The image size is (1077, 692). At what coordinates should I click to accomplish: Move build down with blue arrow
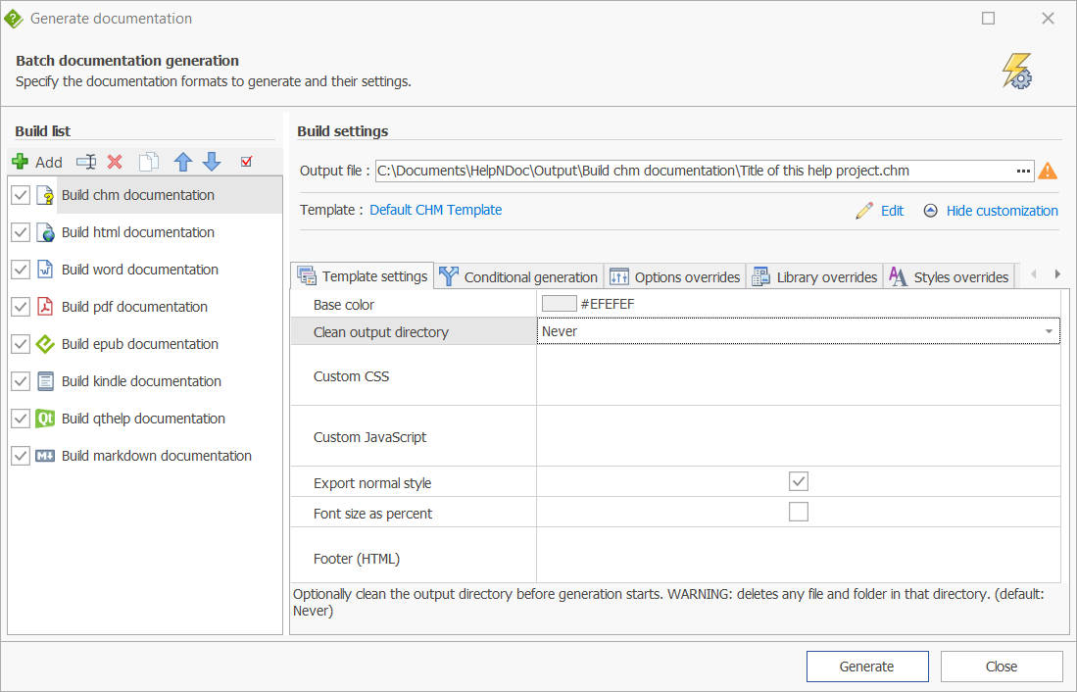pyautogui.click(x=212, y=162)
